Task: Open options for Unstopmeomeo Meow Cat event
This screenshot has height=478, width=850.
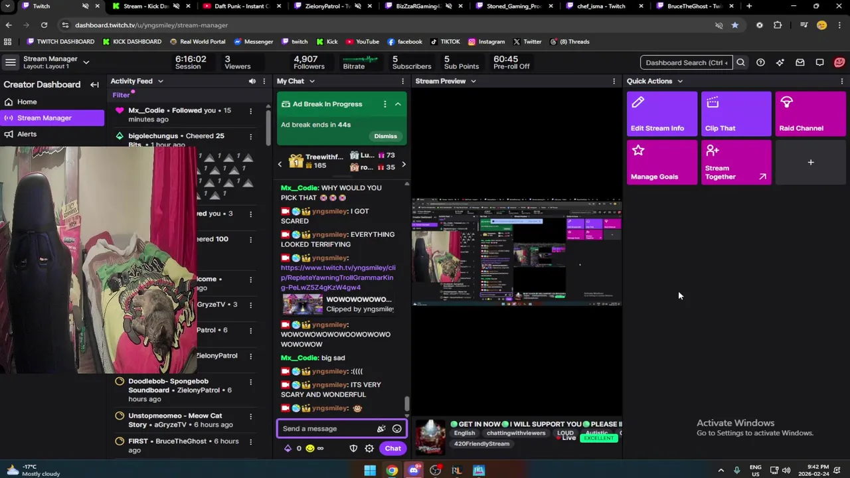Action: tap(250, 416)
